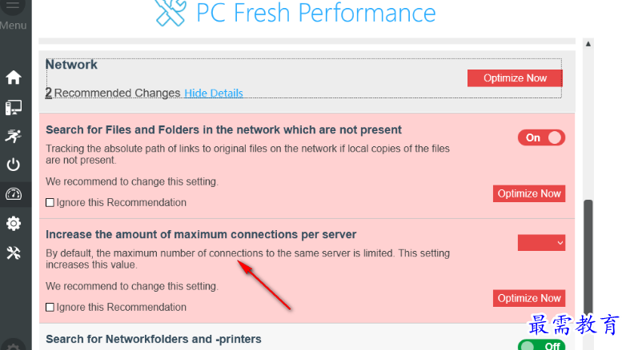626x350 pixels.
Task: Open the gear settings sidebar icon
Action: [x=14, y=224]
